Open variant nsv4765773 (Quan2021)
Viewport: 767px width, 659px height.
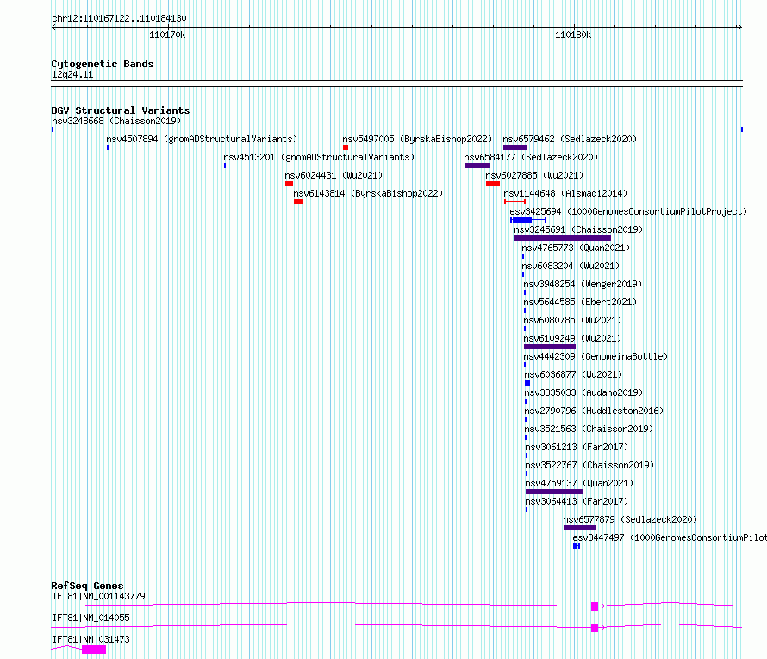tap(576, 248)
